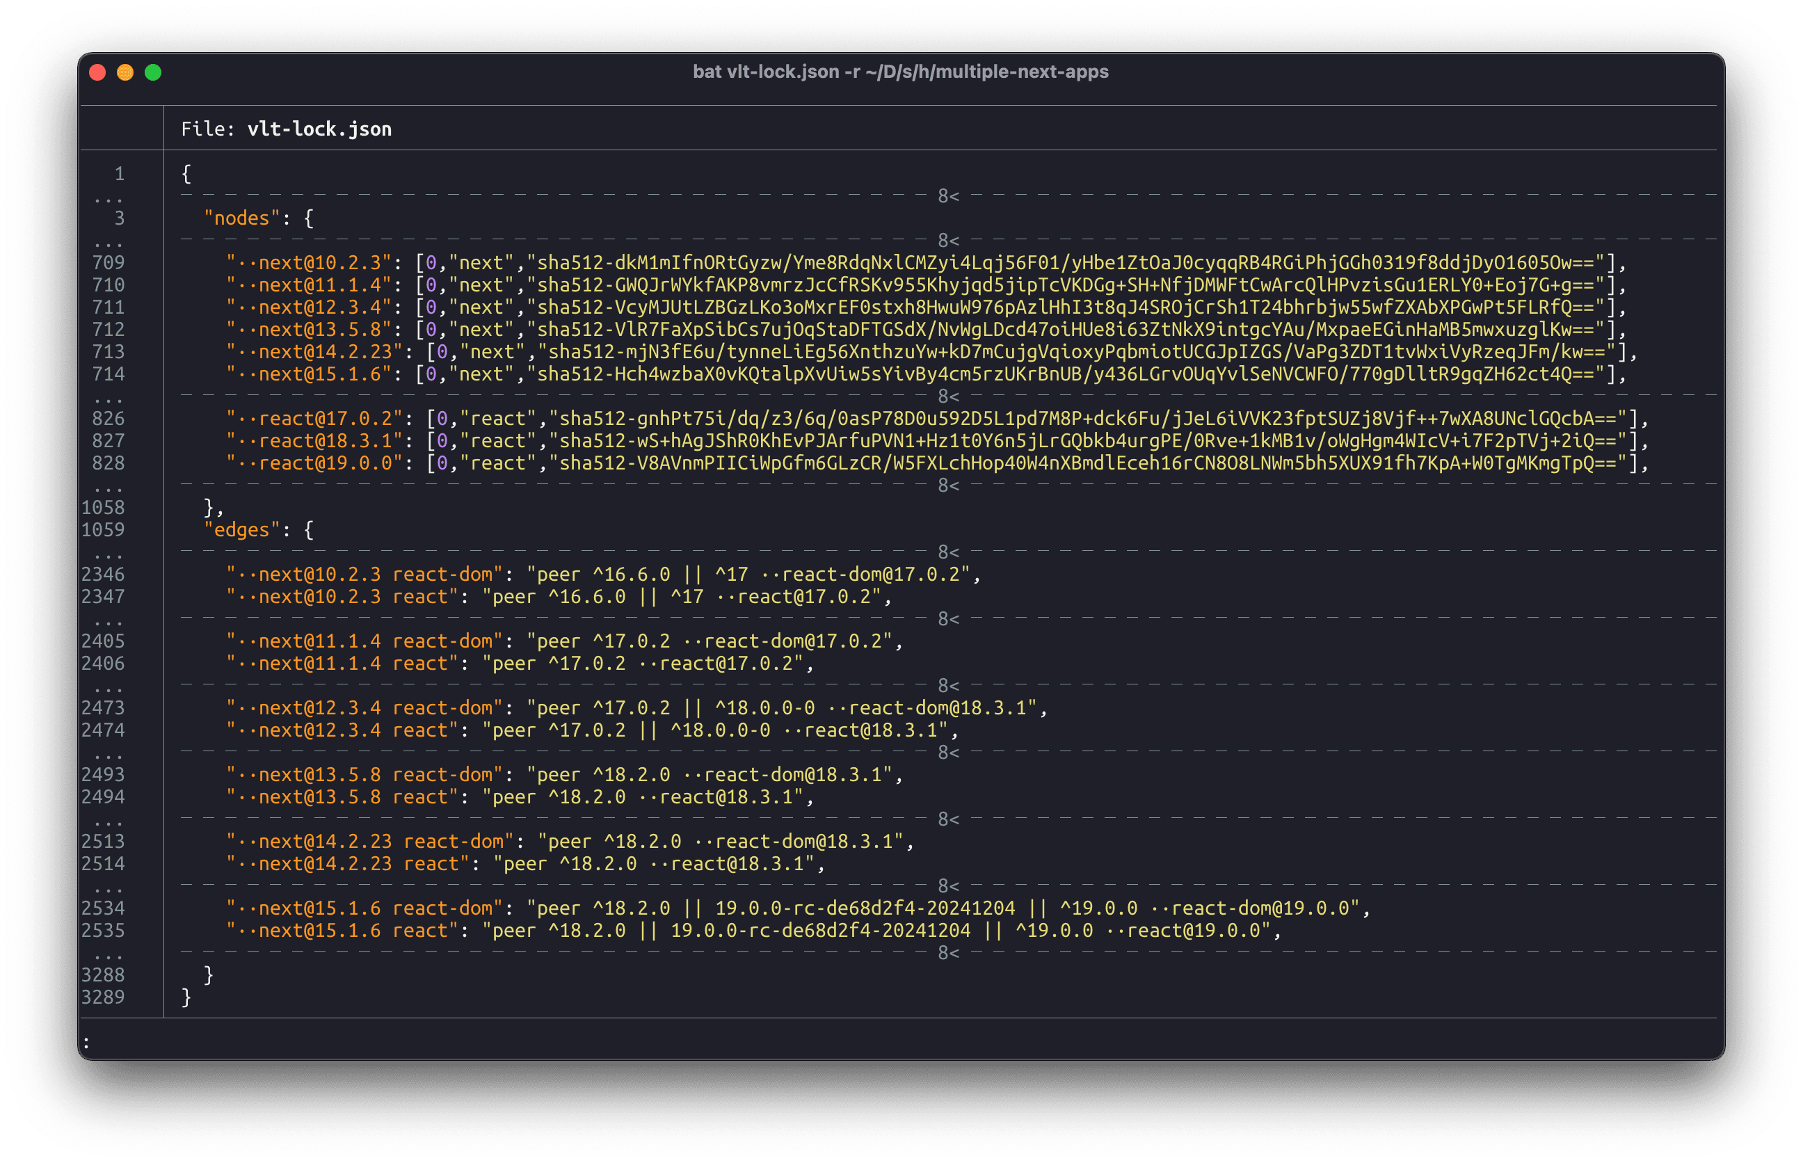Viewport: 1803px width, 1163px height.
Task: Click the 8< snip marker below "edges"
Action: [946, 552]
